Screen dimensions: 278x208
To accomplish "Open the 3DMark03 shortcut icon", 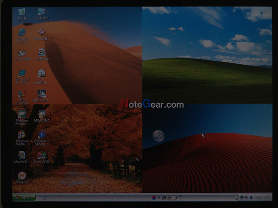I will coord(22,177).
